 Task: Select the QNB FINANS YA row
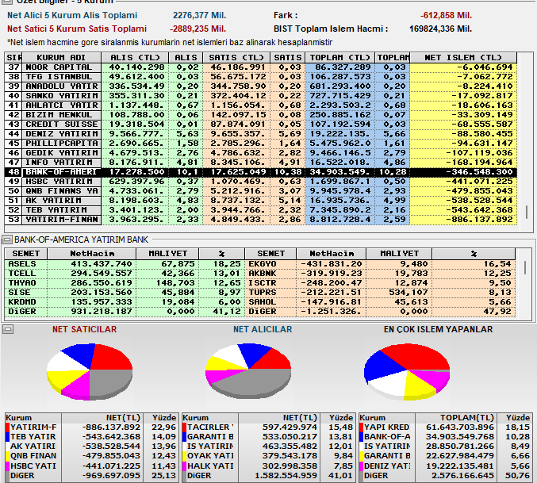click(x=261, y=191)
